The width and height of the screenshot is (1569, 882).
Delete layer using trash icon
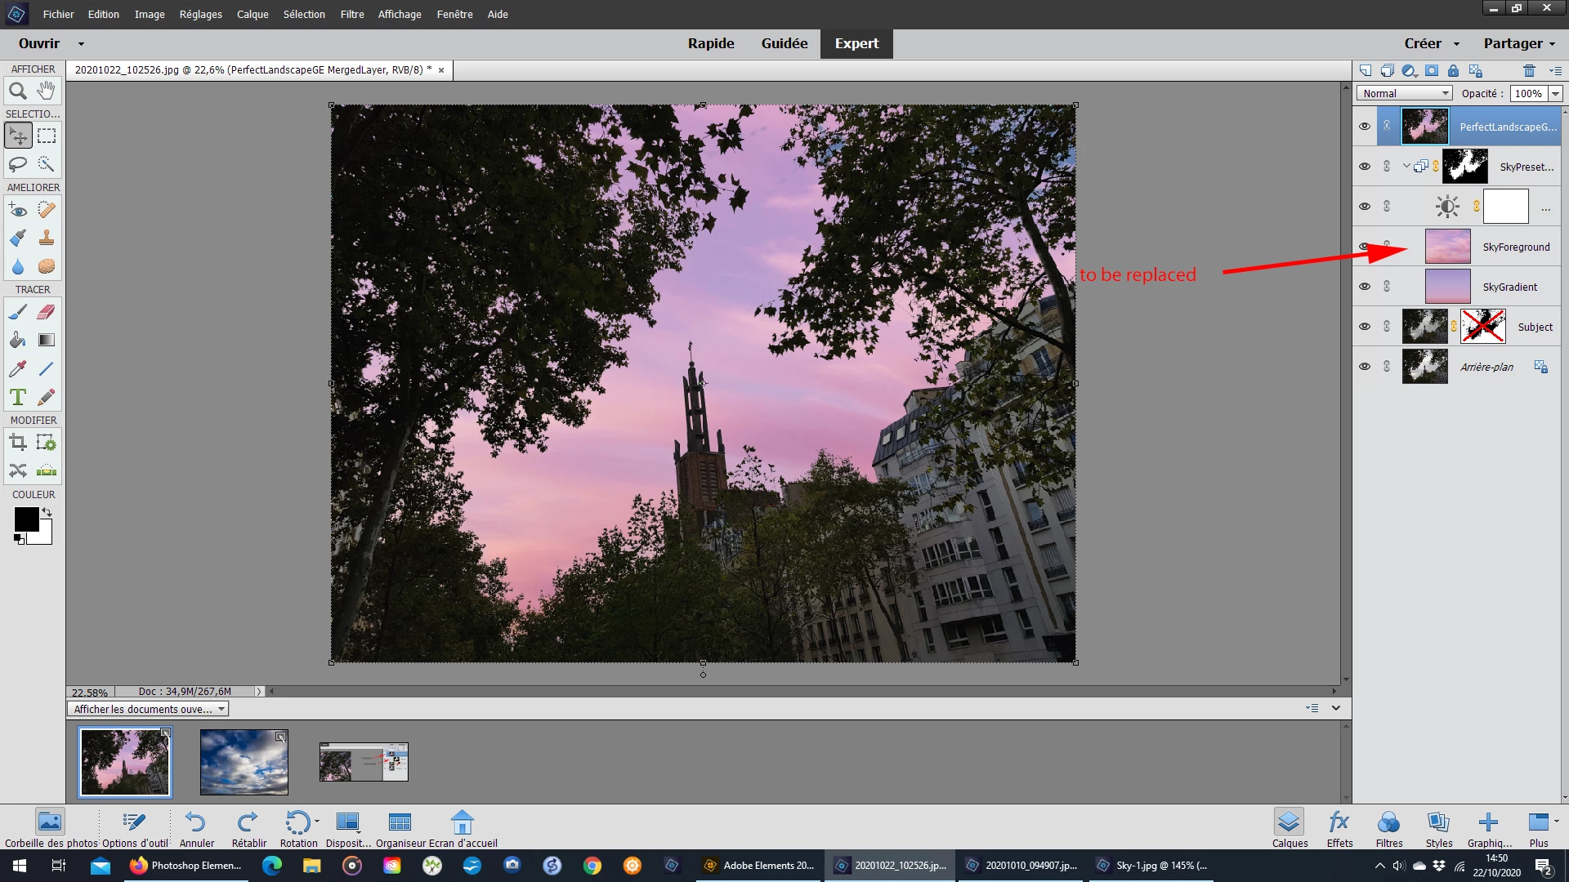pyautogui.click(x=1529, y=71)
